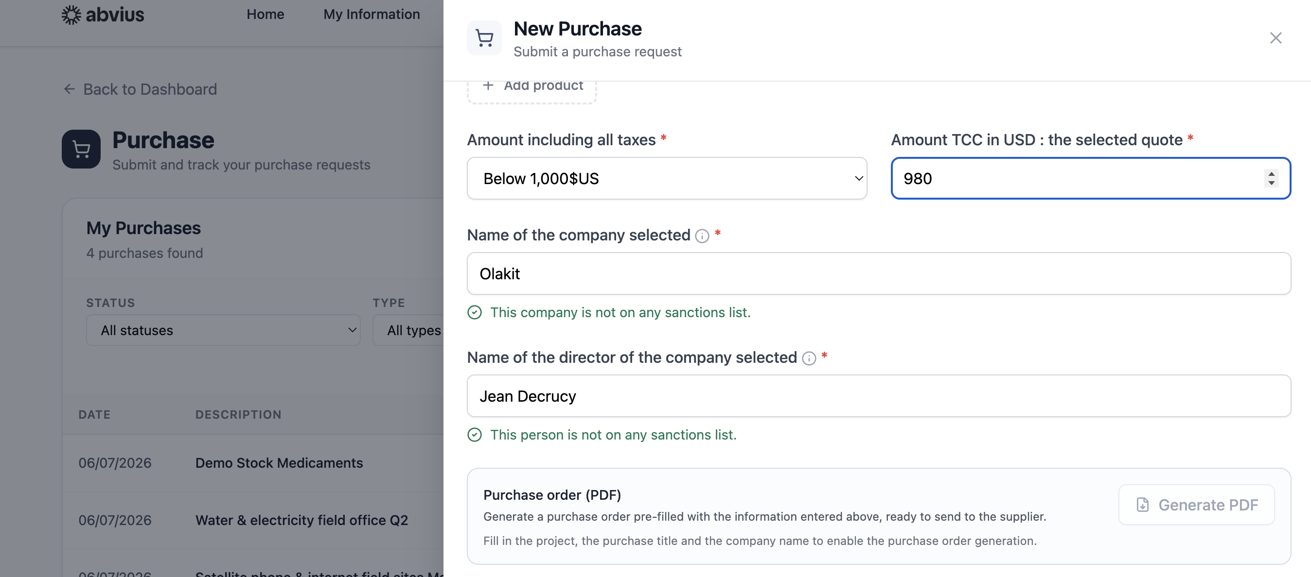Click the Purchase order (PDF) heading
The image size is (1311, 577).
551,494
